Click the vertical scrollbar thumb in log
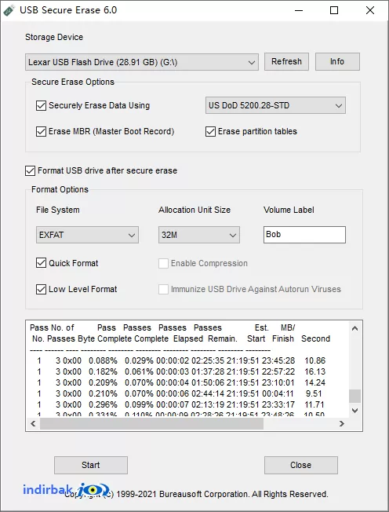The width and height of the screenshot is (389, 512). (x=354, y=396)
